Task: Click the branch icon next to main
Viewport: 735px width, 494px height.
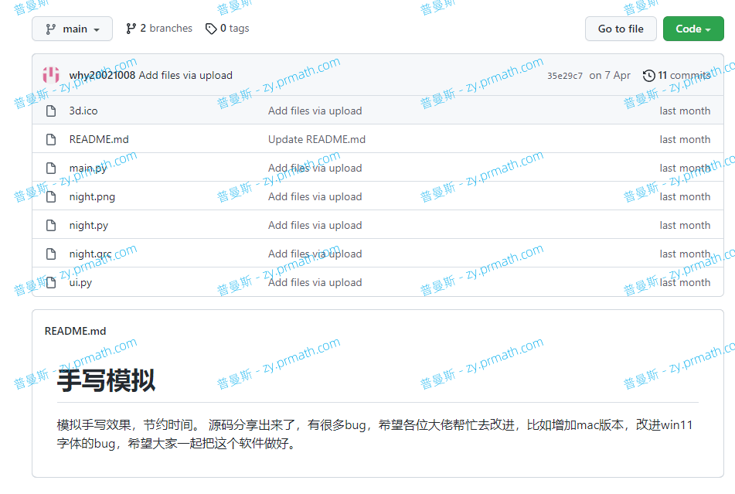Action: coord(51,28)
